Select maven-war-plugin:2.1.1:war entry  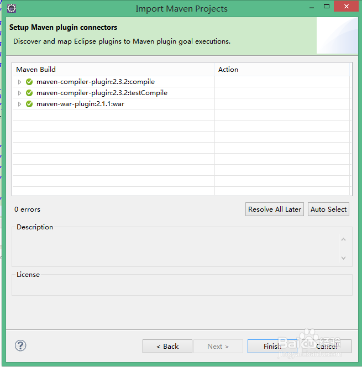click(x=80, y=104)
